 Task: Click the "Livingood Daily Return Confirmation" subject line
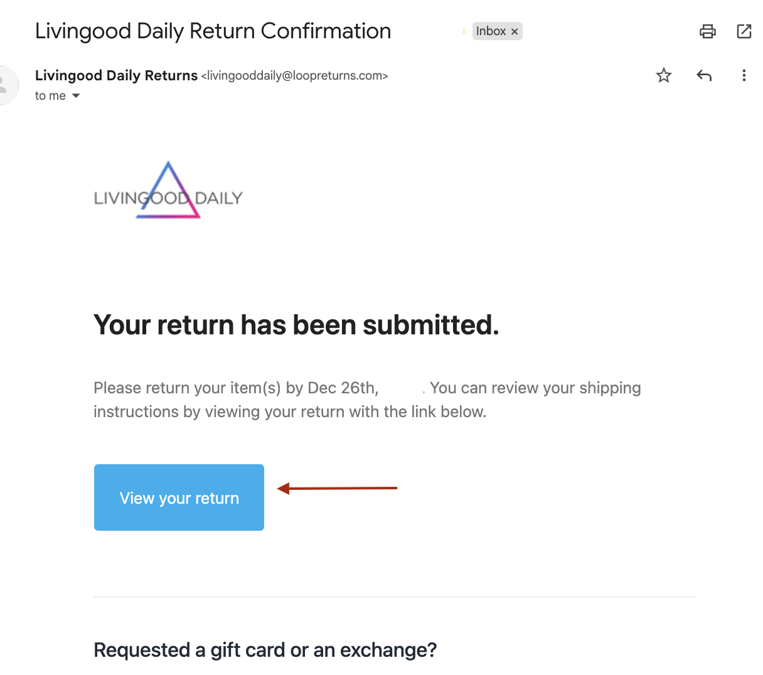coord(213,31)
